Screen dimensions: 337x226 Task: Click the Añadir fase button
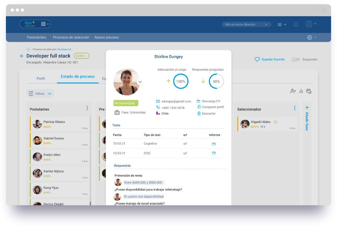(x=306, y=120)
